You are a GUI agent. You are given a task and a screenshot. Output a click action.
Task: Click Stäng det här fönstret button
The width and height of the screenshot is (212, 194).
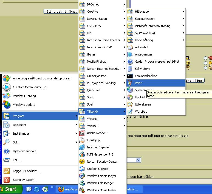point(61,12)
